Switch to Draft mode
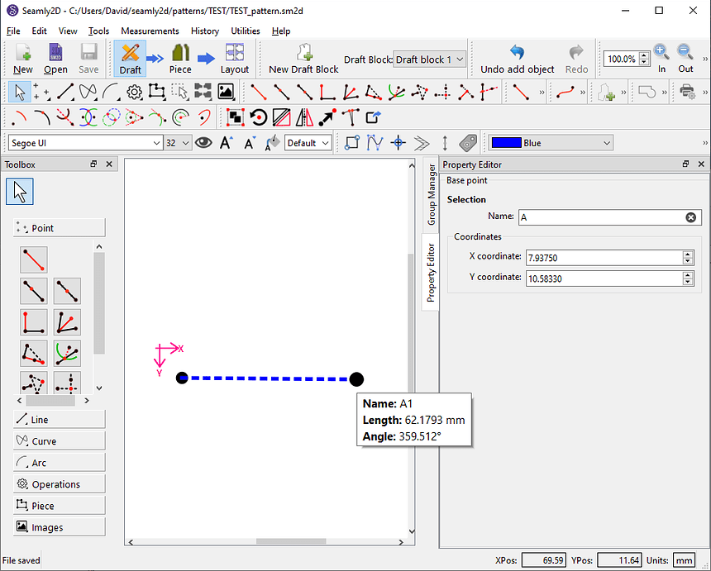Viewport: 711px width, 571px height. point(130,58)
